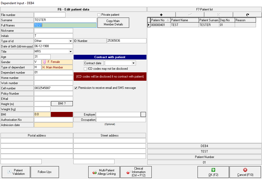Click the plus icon to add patient
The image size is (262, 179).
point(161,15)
